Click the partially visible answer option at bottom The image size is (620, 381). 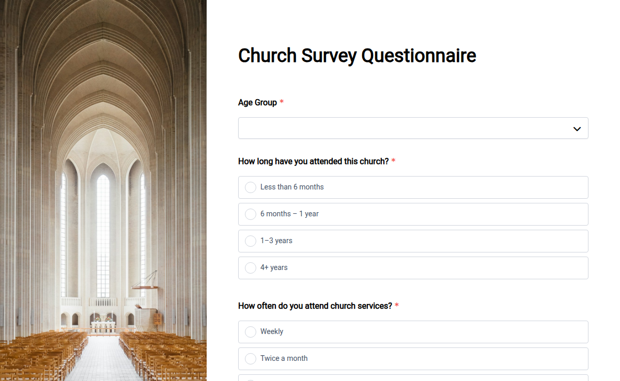pos(413,378)
